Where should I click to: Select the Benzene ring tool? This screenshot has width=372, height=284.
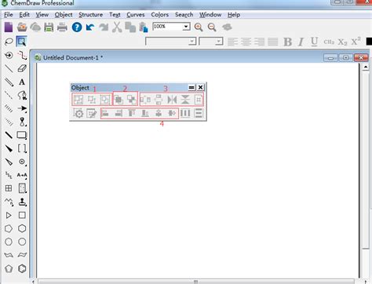tap(22, 268)
